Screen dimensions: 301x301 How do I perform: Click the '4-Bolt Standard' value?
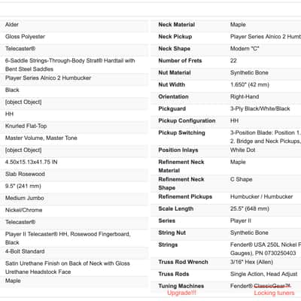coord(25,251)
